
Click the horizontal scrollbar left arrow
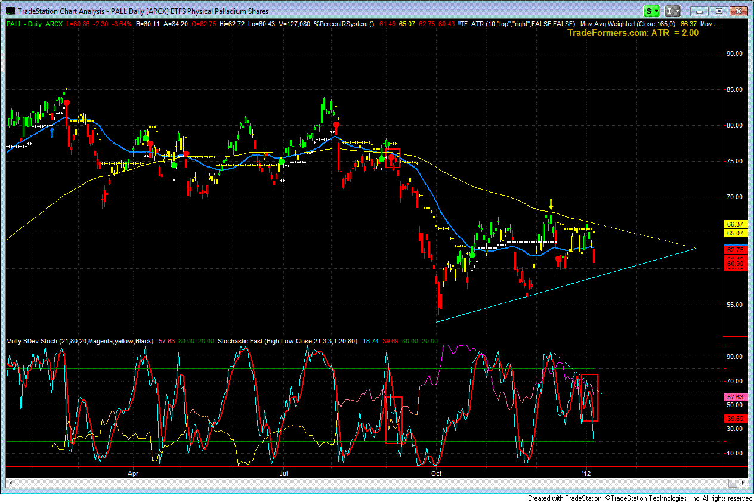[x=10, y=482]
